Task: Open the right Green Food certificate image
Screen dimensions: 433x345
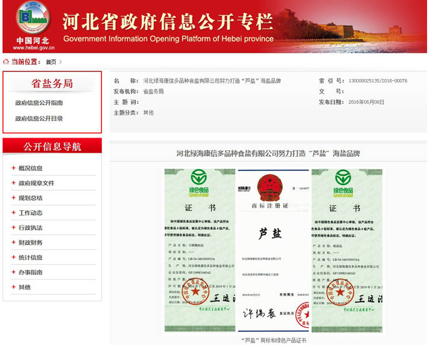Action: [x=347, y=250]
